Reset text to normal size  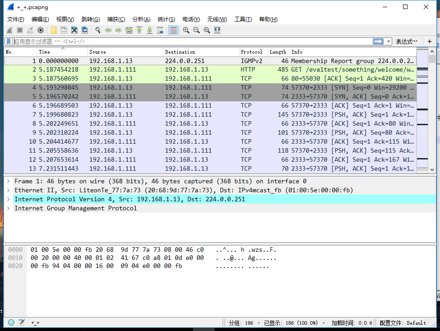pyautogui.click(x=207, y=30)
